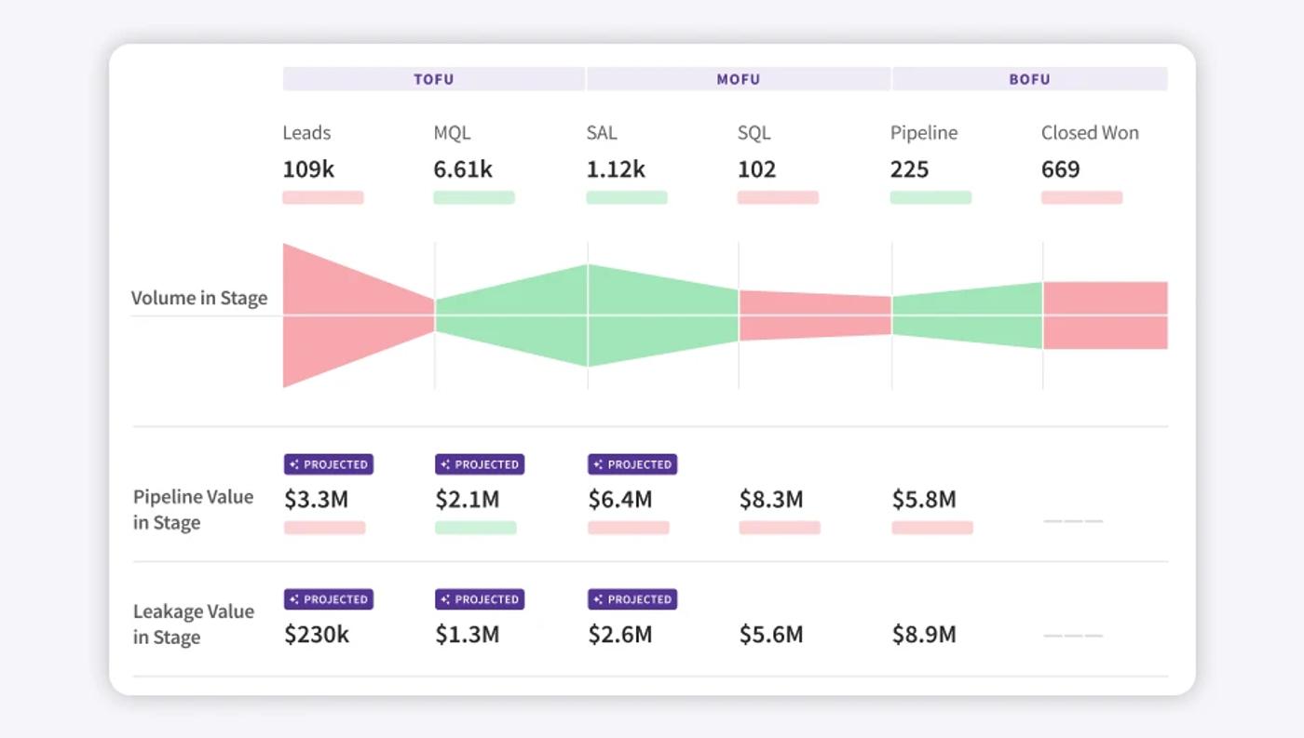This screenshot has height=738, width=1304.
Task: Click the $8.9M leakage value
Action: (924, 635)
